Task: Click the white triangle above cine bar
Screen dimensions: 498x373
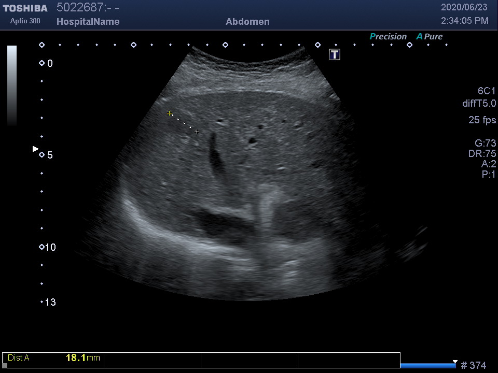Action: tap(455, 361)
